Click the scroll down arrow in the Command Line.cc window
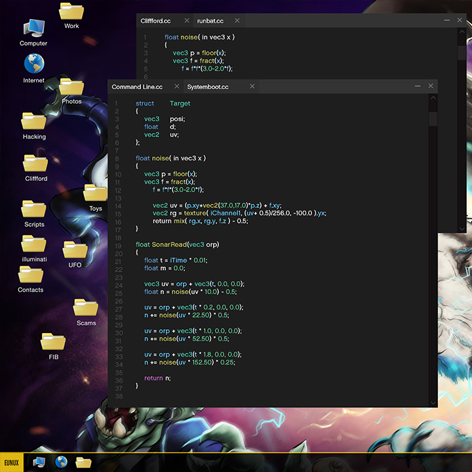The image size is (472, 472). pyautogui.click(x=433, y=402)
